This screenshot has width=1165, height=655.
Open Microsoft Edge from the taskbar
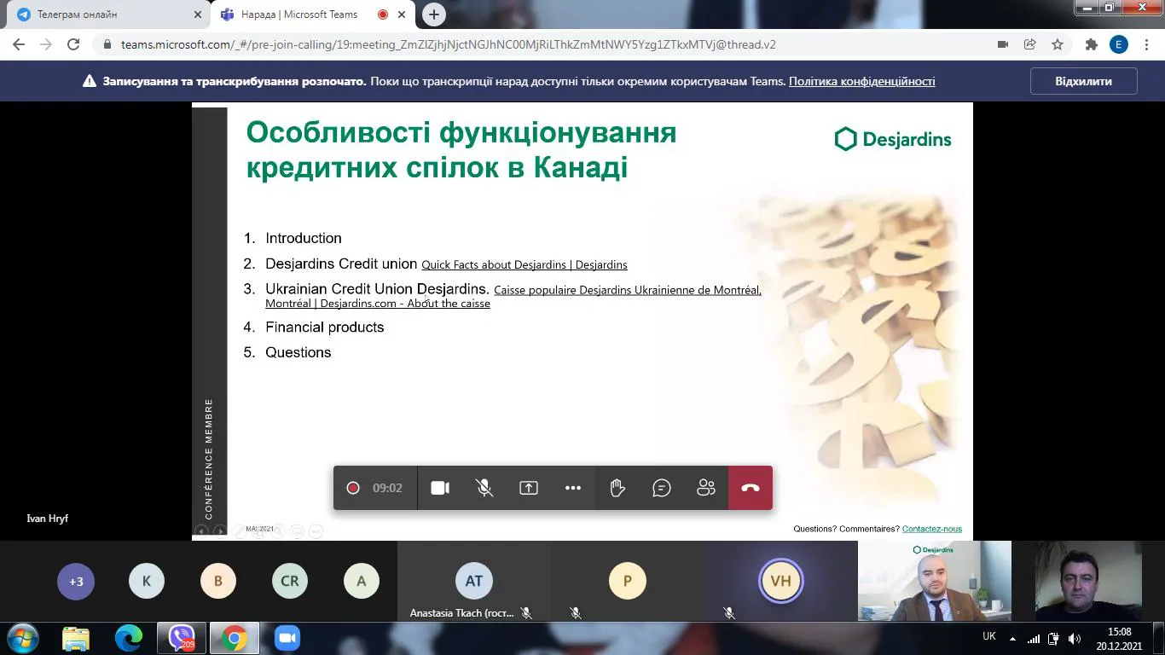129,638
